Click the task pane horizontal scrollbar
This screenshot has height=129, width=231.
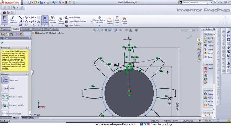pos(208,118)
